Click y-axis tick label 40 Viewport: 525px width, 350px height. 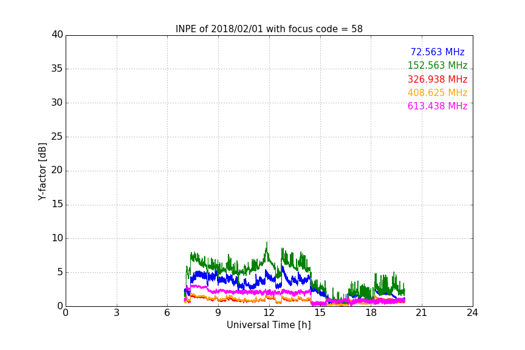[57, 35]
